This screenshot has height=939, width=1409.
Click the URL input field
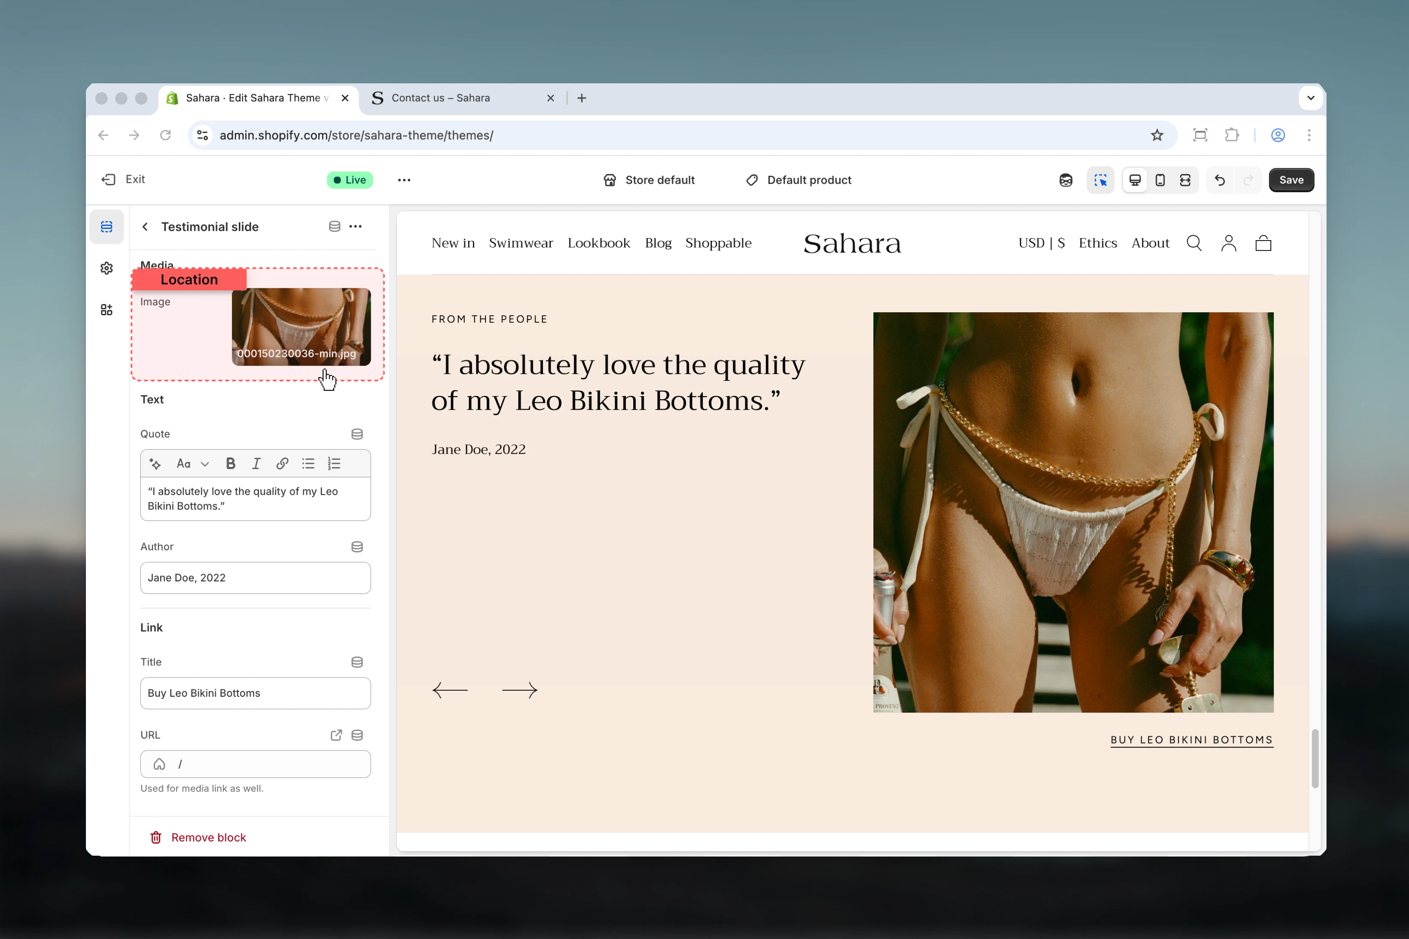tap(256, 764)
